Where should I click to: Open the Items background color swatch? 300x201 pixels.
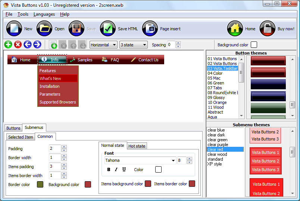pos(148,183)
